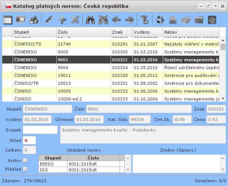Click the main table vertical scrollbar thumb
Image resolution: width=228 pixels, height=186 pixels.
pos(223,47)
